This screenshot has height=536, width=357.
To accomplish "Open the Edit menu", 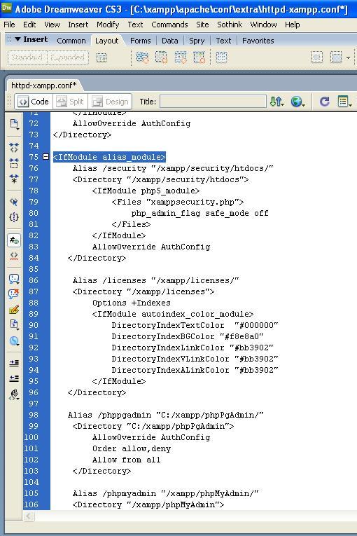I will click(x=29, y=25).
